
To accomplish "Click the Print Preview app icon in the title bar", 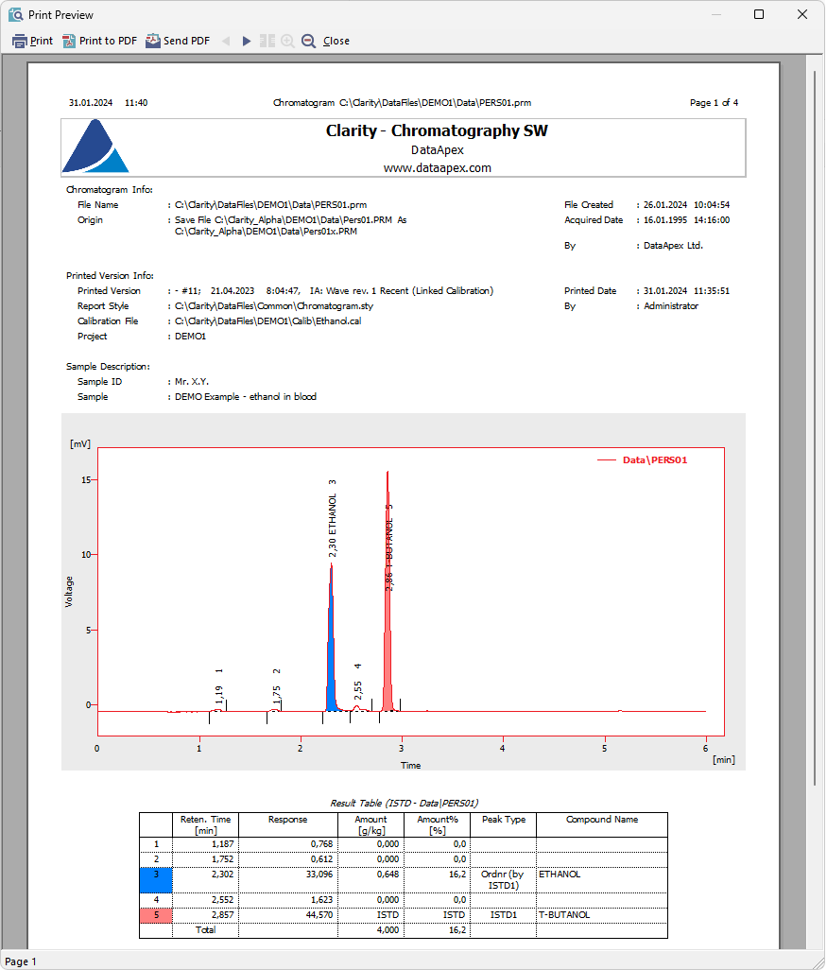I will point(15,14).
